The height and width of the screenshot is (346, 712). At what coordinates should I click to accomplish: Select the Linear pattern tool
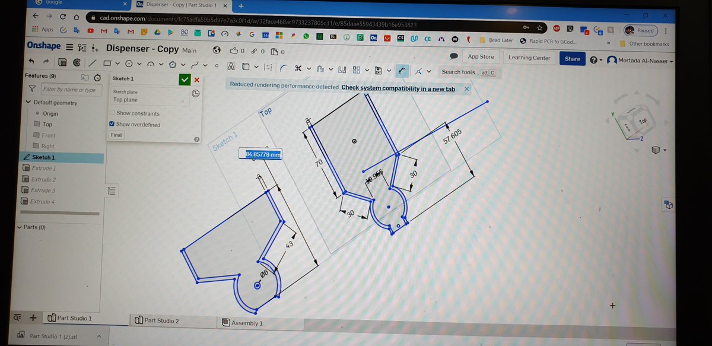(357, 69)
